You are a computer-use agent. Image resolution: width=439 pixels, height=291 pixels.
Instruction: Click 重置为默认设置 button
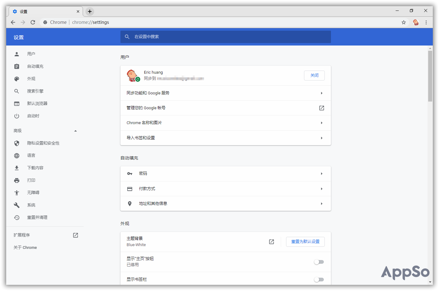click(x=305, y=242)
